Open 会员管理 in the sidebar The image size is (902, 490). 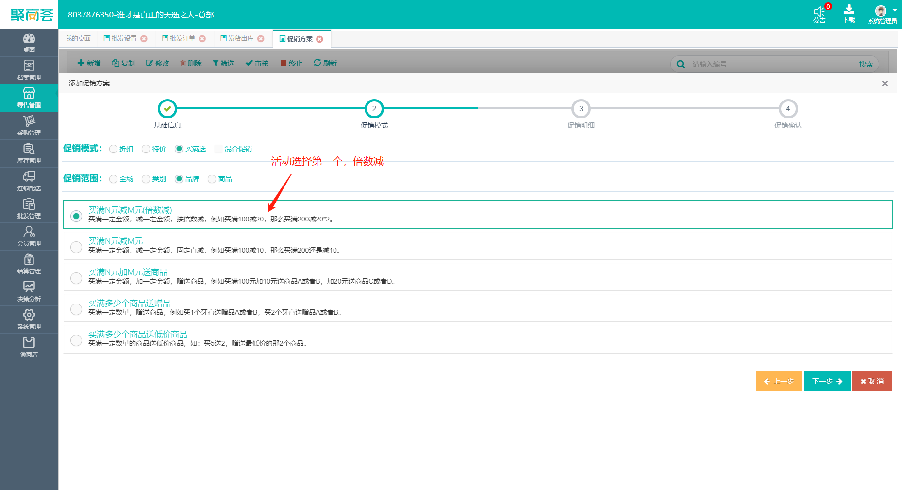[29, 237]
